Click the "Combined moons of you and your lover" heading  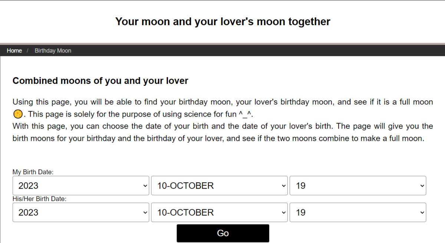point(100,81)
